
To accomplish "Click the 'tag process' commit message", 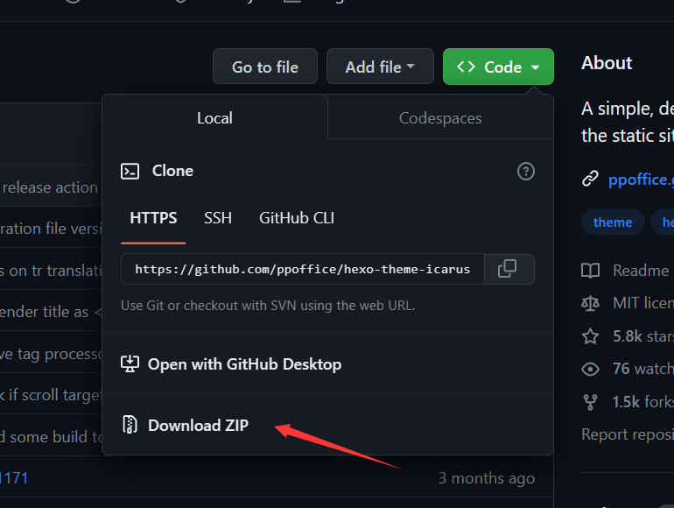I will coord(51,354).
